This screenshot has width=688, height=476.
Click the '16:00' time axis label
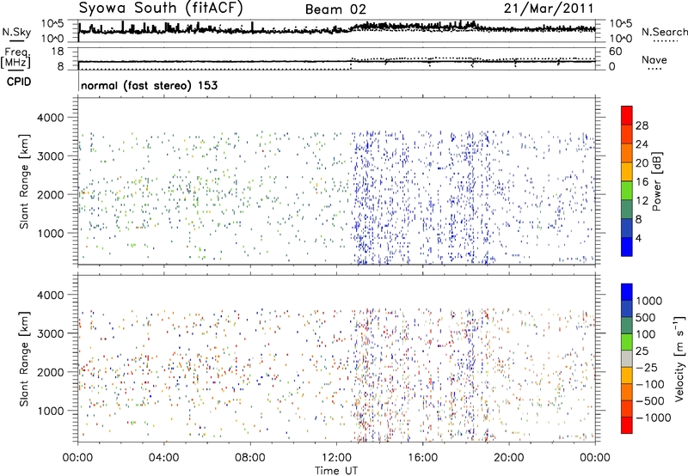tap(423, 458)
